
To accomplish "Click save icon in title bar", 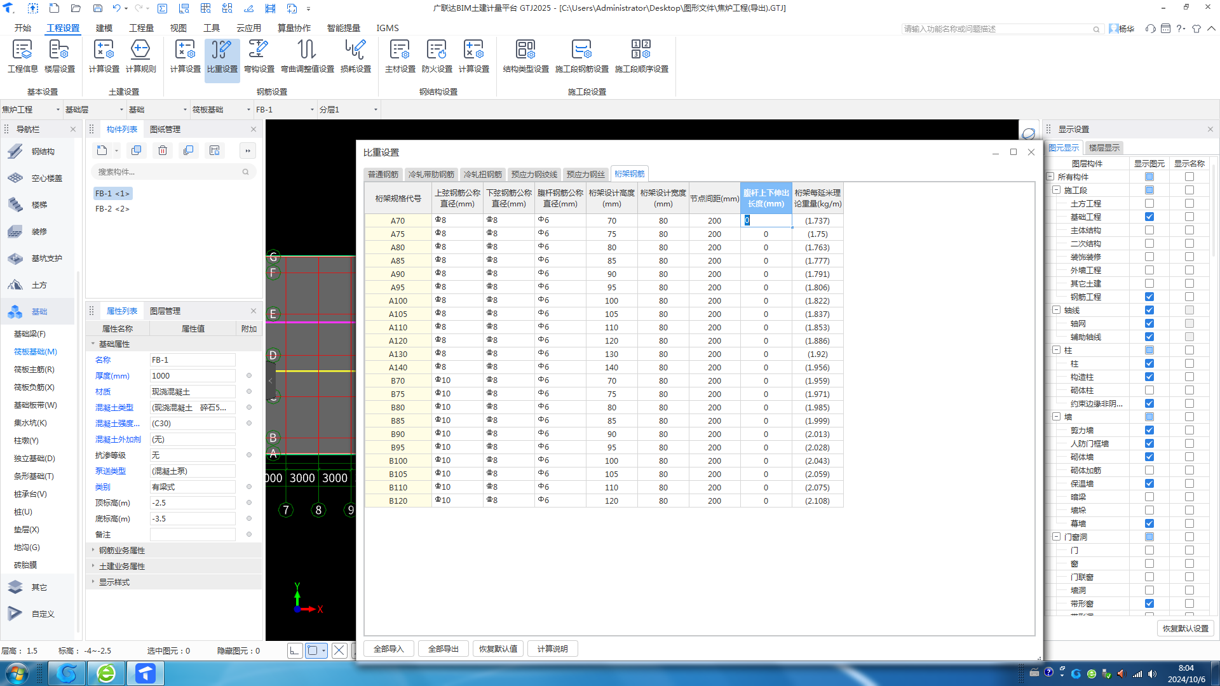I will tap(97, 8).
